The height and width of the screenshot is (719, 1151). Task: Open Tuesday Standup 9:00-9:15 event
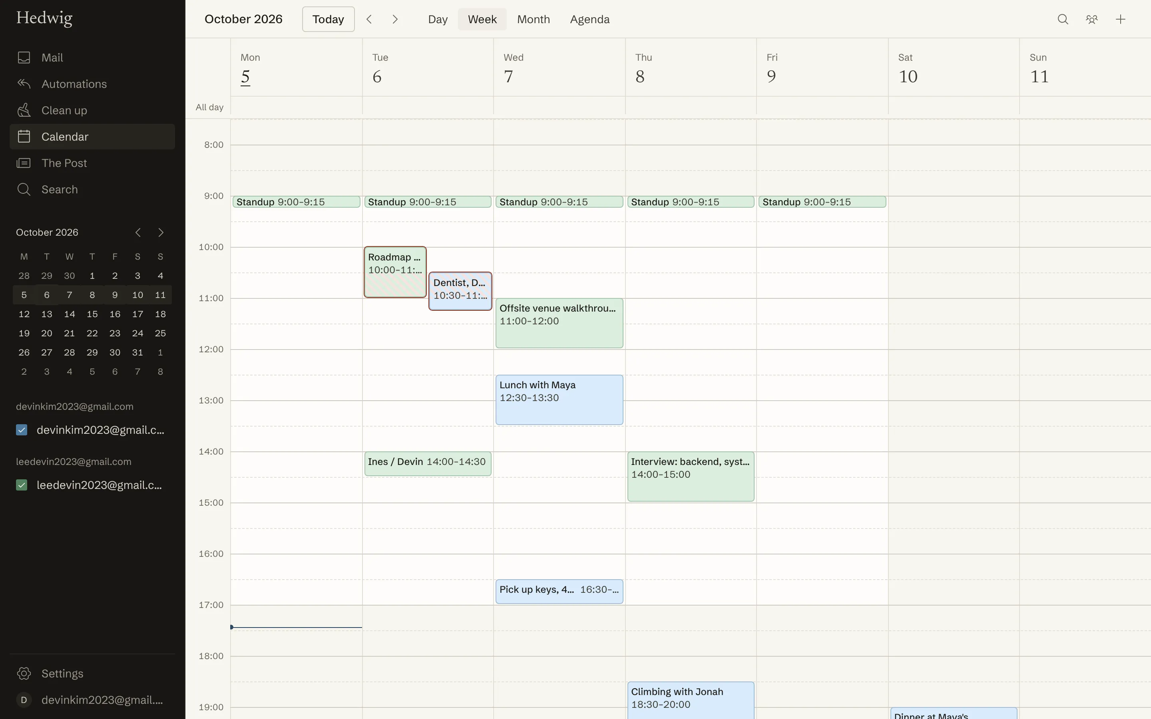[428, 202]
